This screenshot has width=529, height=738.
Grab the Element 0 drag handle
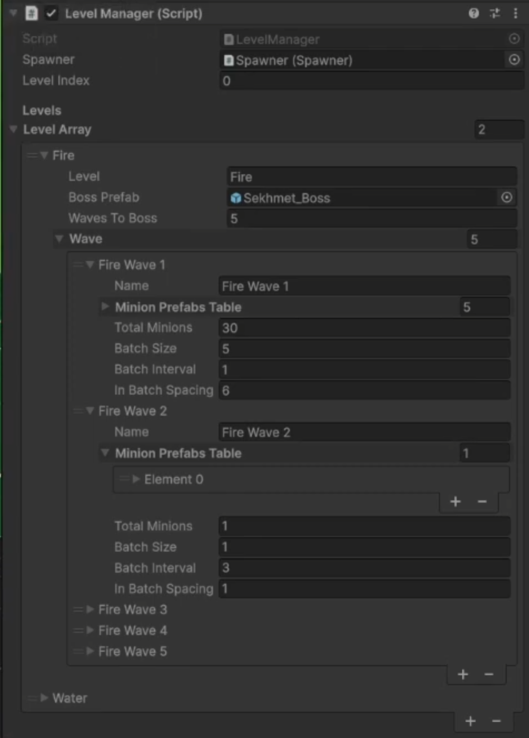click(124, 479)
